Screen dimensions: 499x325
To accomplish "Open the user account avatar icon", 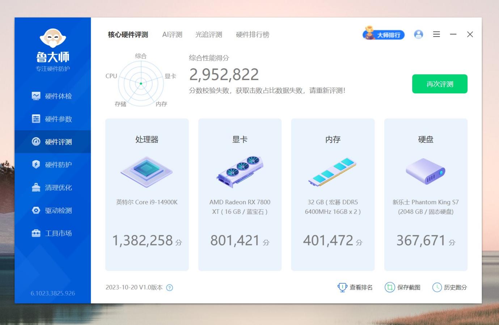I will (419, 34).
